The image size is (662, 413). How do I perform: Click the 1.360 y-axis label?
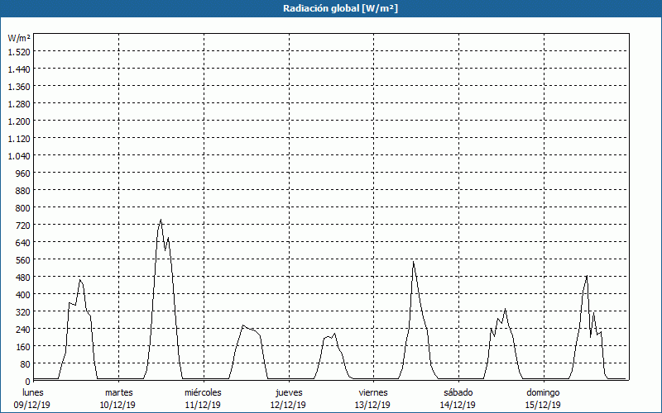pos(19,87)
